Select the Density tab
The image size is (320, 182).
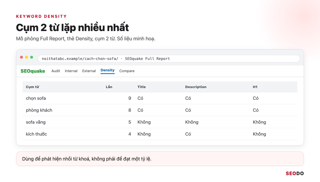click(x=107, y=70)
